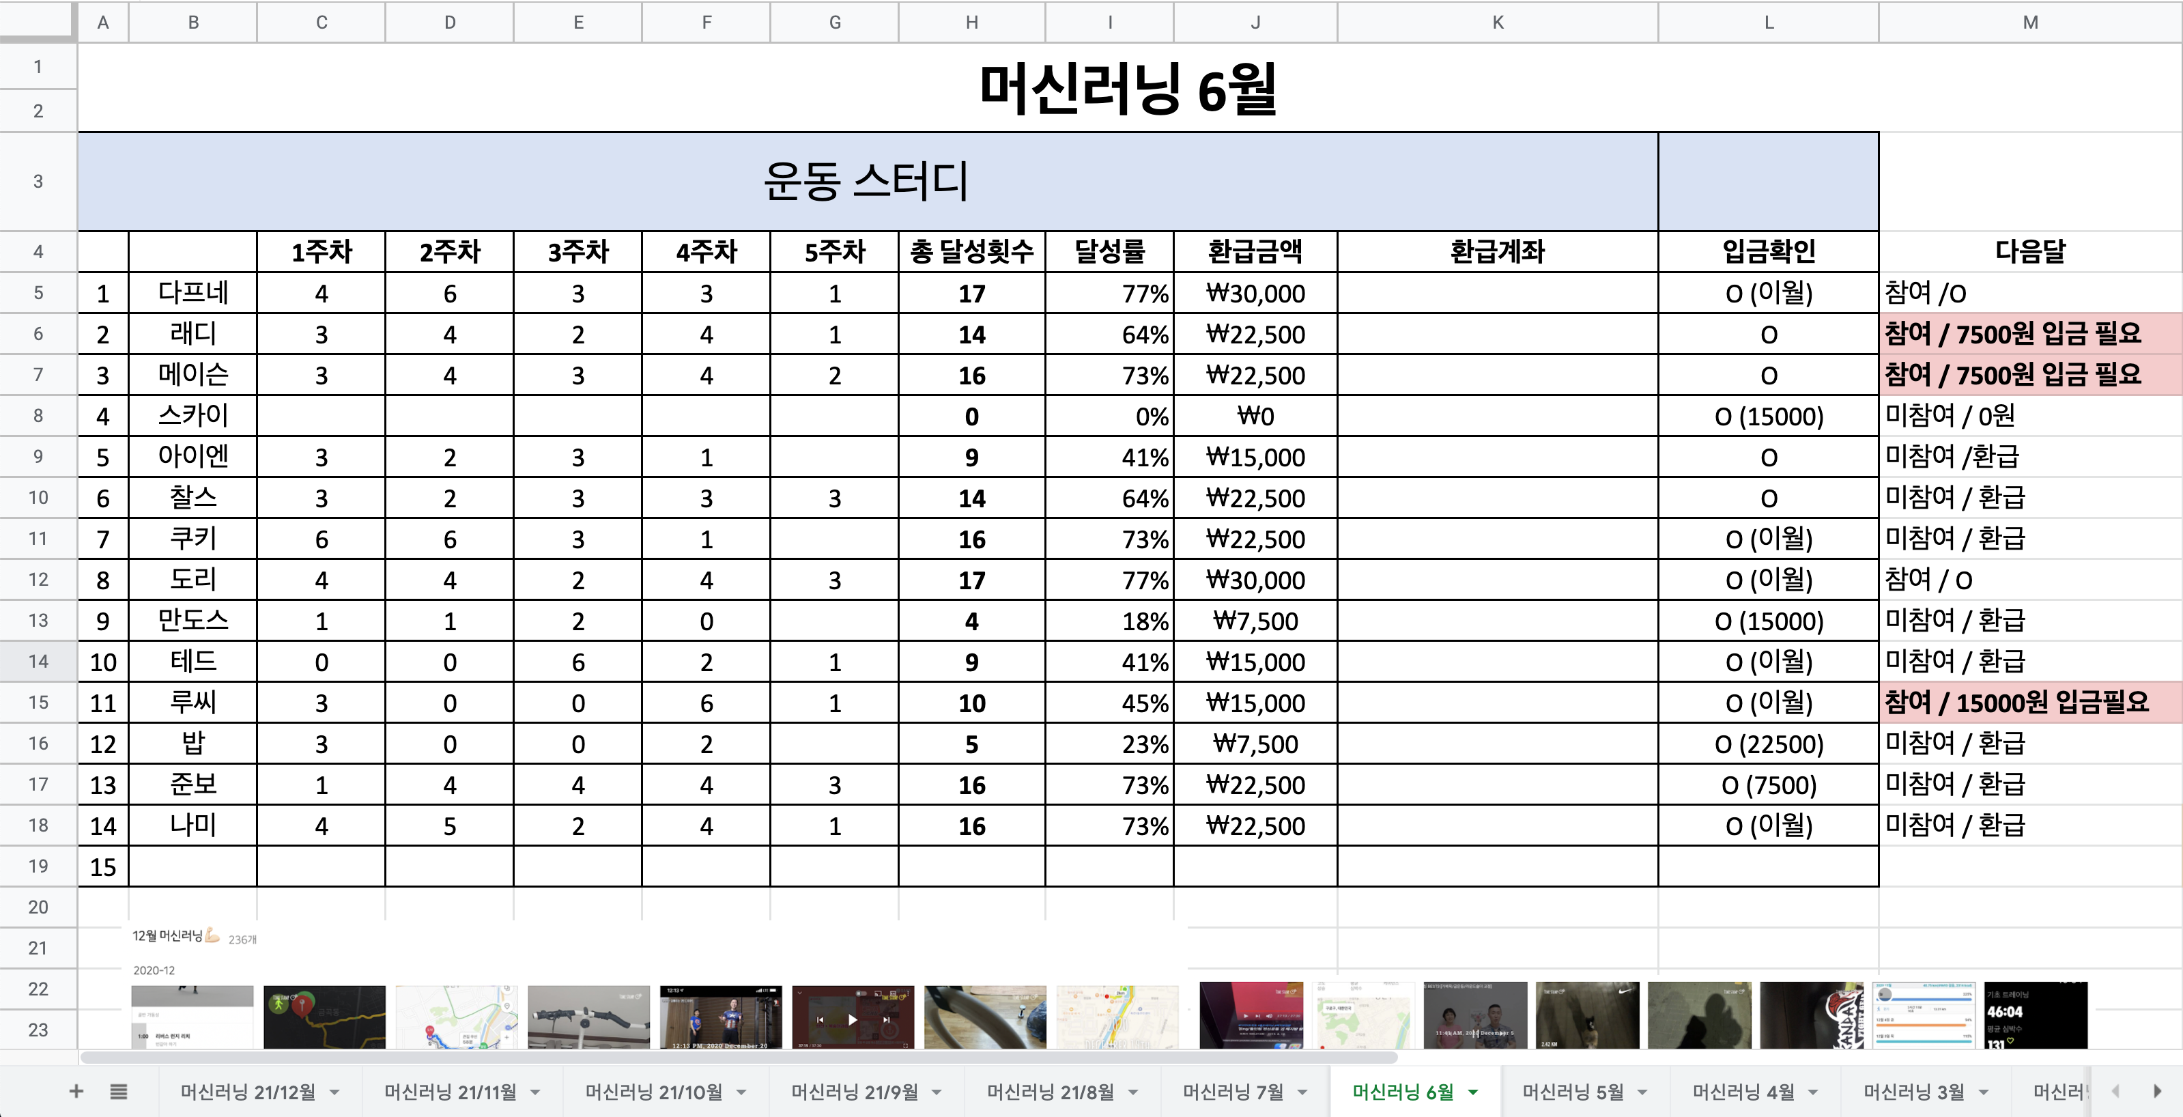Screen dimensions: 2183x1117
Task: Click the 46:04 workout timer thumbnail
Action: point(2036,1016)
